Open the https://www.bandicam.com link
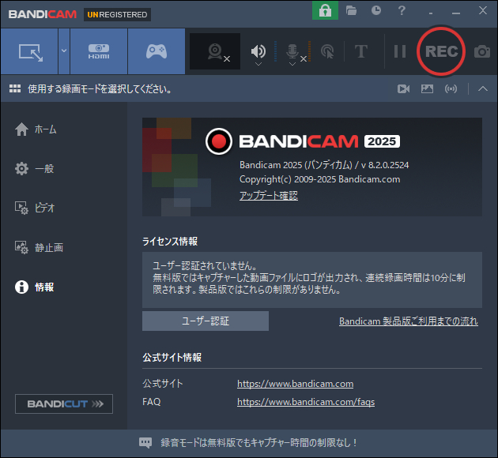 point(295,384)
